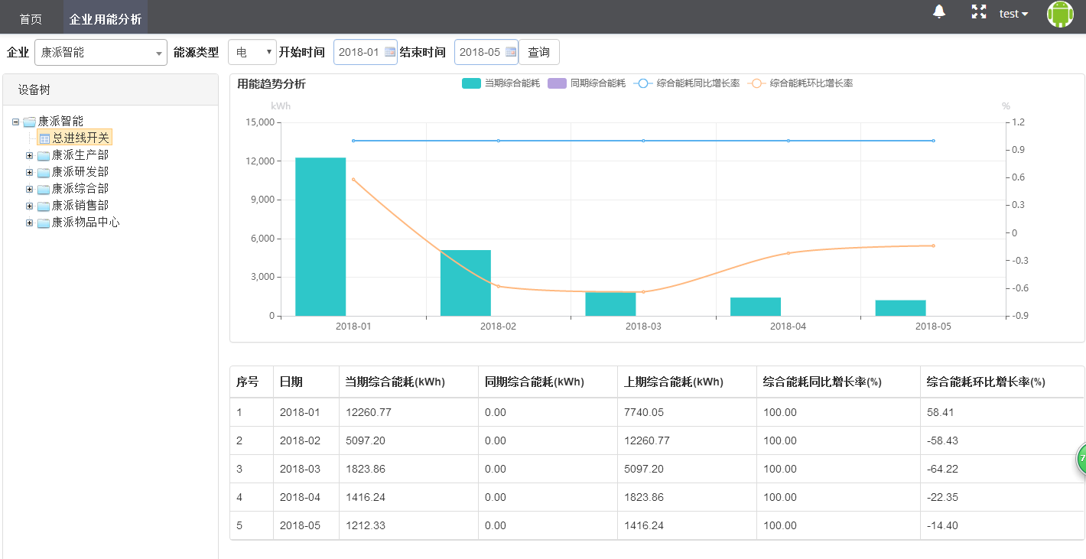Click the 康派生产部 folder icon
1086x559 pixels.
[x=44, y=155]
